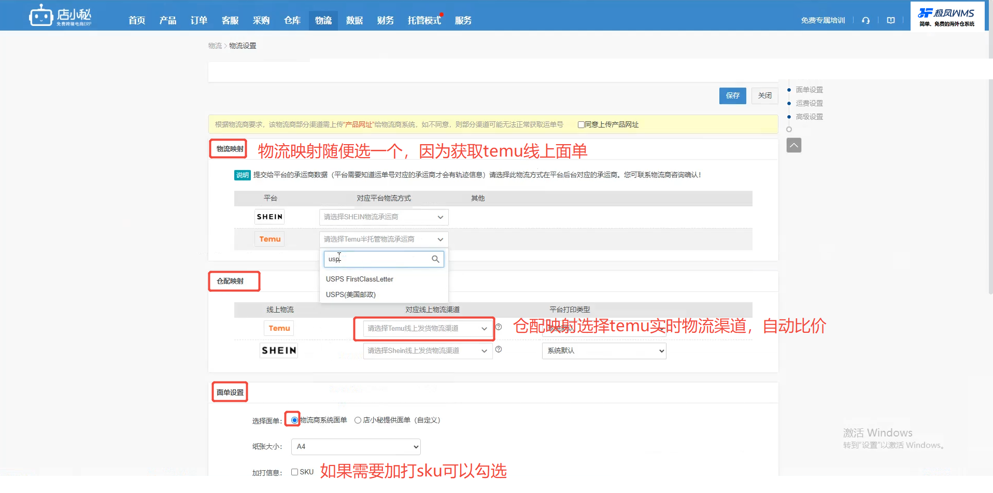Click 物流设置 breadcrumb text
This screenshot has width=993, height=493.
coord(243,46)
